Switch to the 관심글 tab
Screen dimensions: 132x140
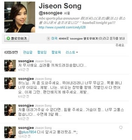click(x=28, y=52)
